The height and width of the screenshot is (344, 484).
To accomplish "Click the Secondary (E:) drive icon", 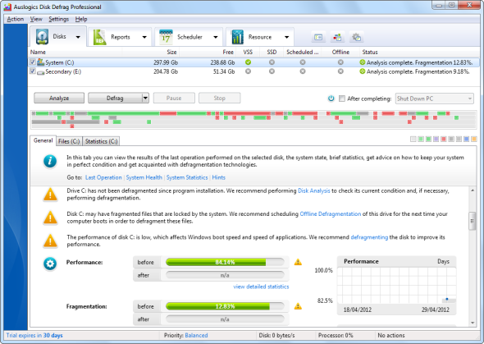I will 40,72.
